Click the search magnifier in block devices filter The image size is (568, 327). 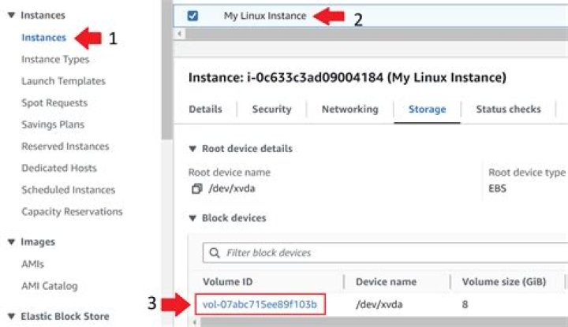tap(215, 252)
